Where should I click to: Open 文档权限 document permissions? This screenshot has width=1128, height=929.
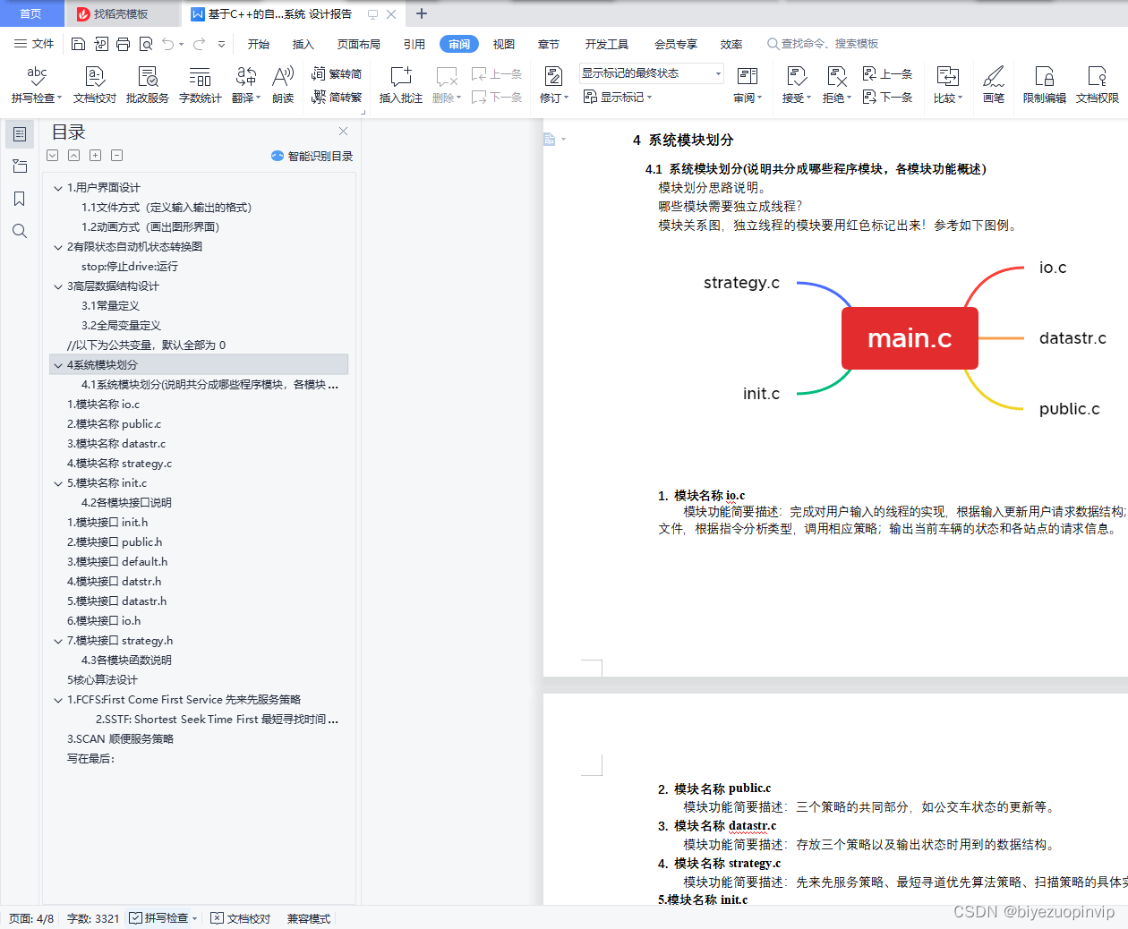click(1095, 85)
